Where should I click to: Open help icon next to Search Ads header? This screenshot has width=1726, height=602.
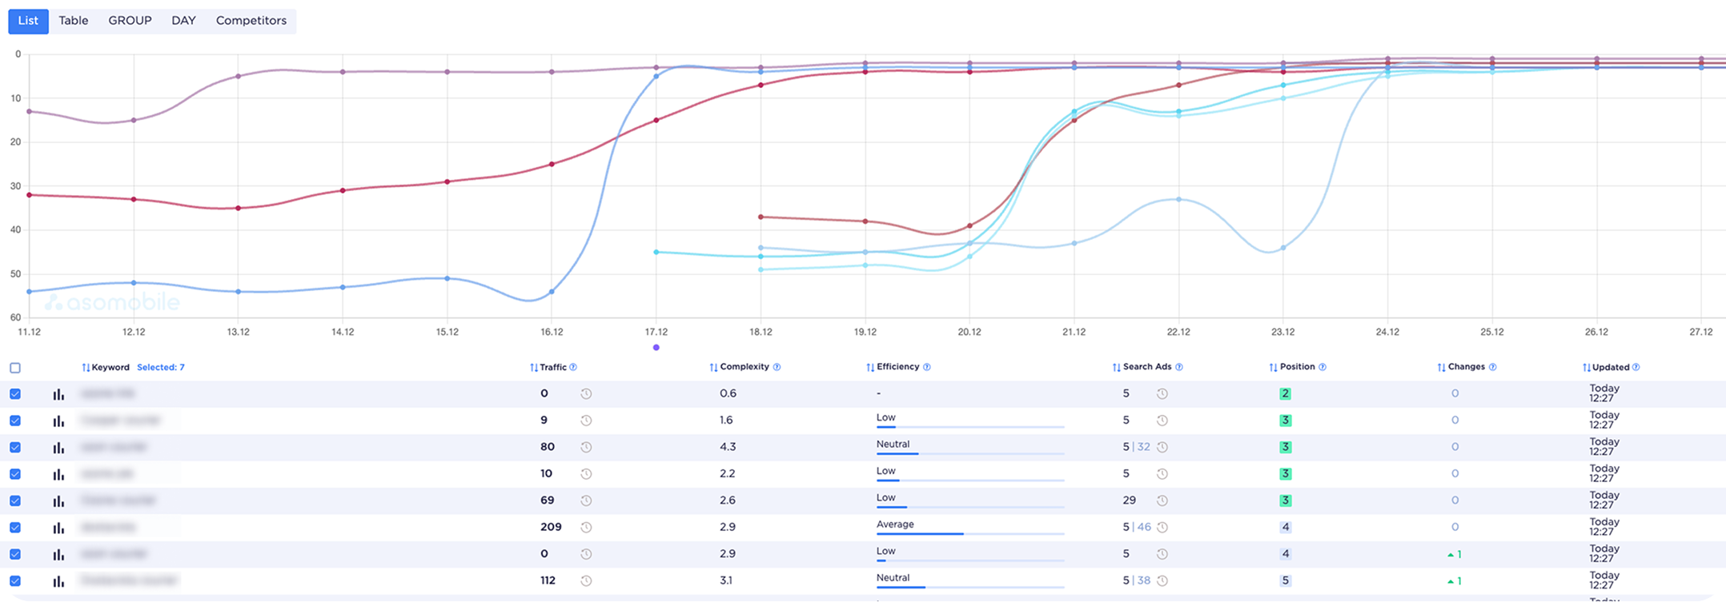click(x=1179, y=367)
